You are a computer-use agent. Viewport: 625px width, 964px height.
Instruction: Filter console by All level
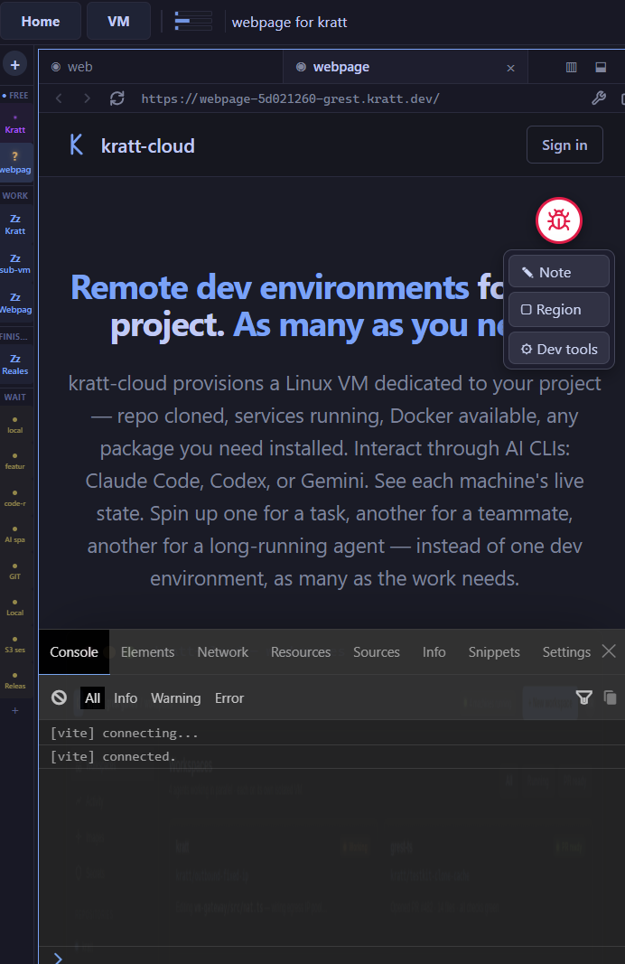pyautogui.click(x=92, y=697)
